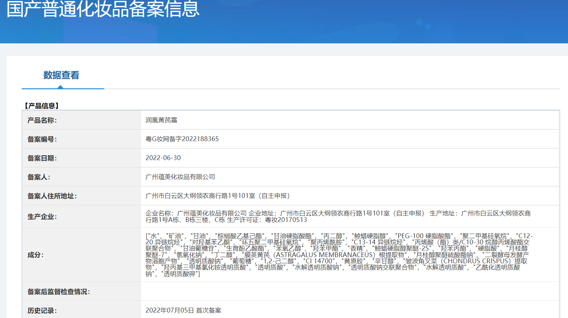Click the 产品名称 row label
Image resolution: width=568 pixels, height=318 pixels.
coord(42,120)
